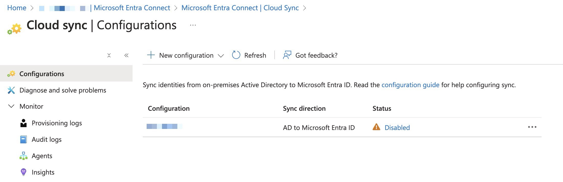The width and height of the screenshot is (563, 182).
Task: Click the Cloud sync gear icon beside page title
Action: click(14, 29)
